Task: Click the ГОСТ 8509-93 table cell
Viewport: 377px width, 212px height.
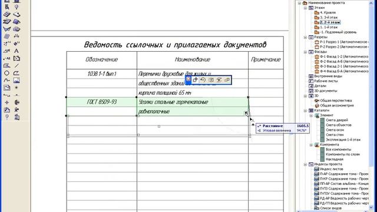Action: tap(102, 102)
